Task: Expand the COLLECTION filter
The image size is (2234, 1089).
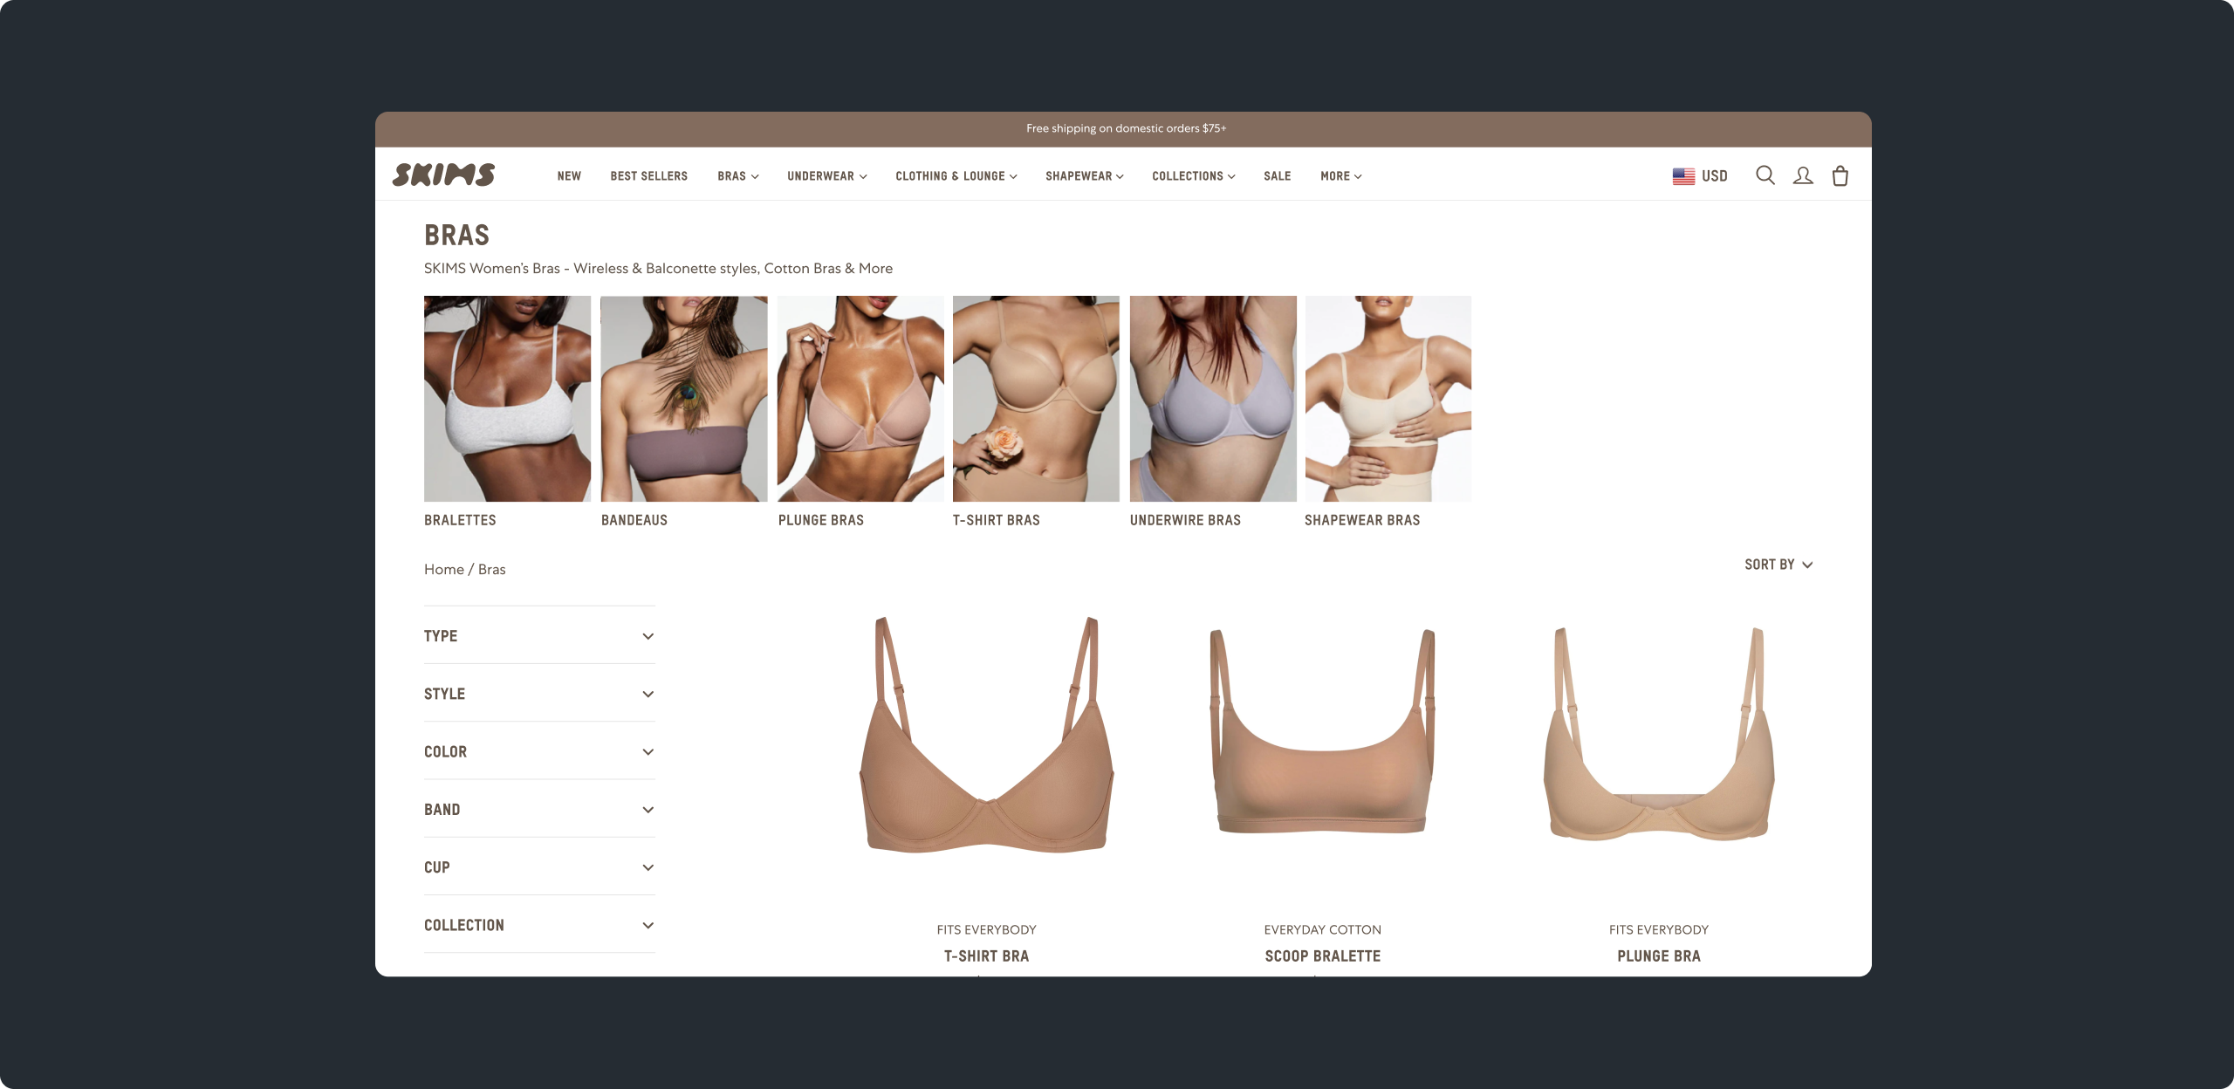Action: point(539,924)
